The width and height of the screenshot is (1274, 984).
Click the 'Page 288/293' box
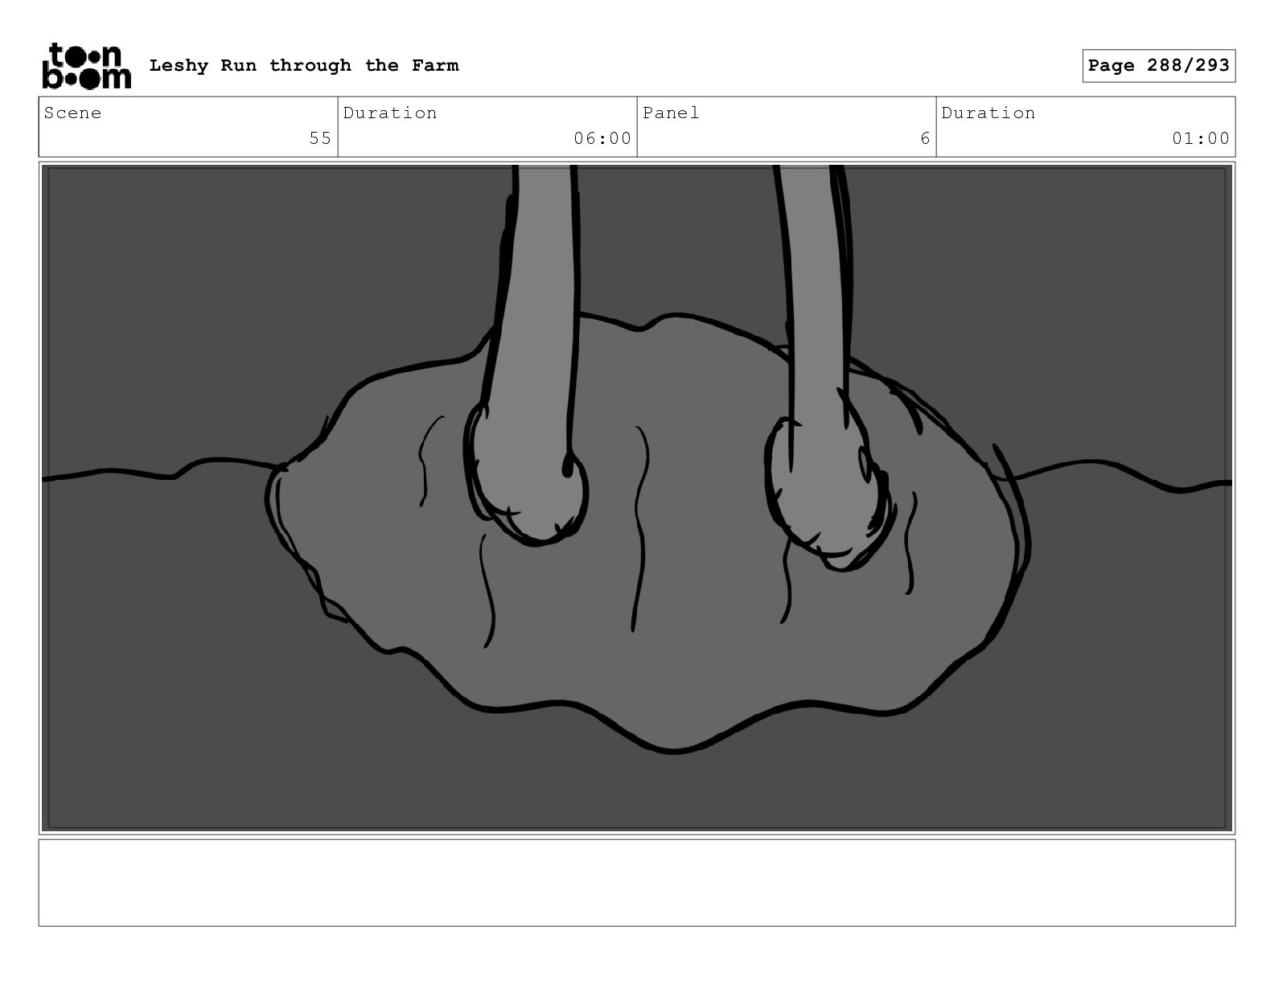pos(1158,66)
